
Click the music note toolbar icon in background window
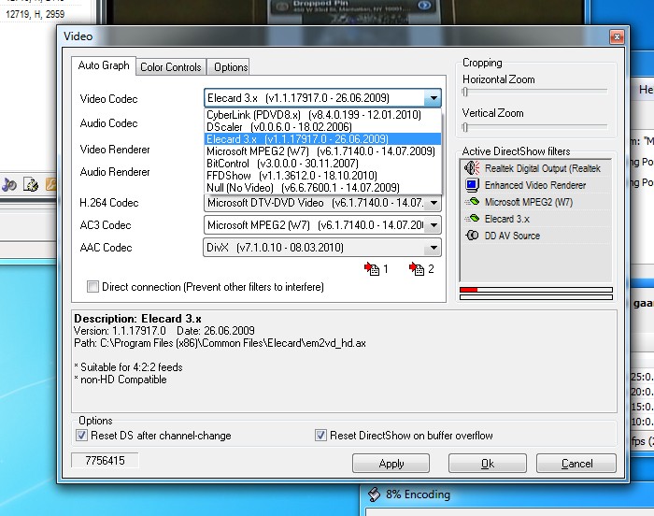point(8,184)
